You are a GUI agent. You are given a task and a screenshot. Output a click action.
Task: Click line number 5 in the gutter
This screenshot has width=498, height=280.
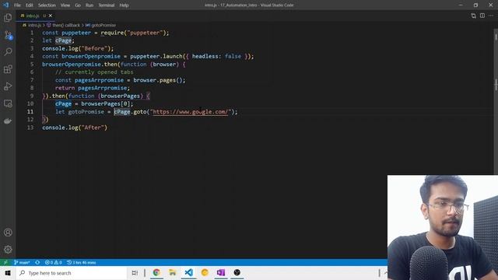point(32,64)
